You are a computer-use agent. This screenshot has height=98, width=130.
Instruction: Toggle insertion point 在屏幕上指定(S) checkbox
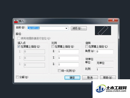19,47
